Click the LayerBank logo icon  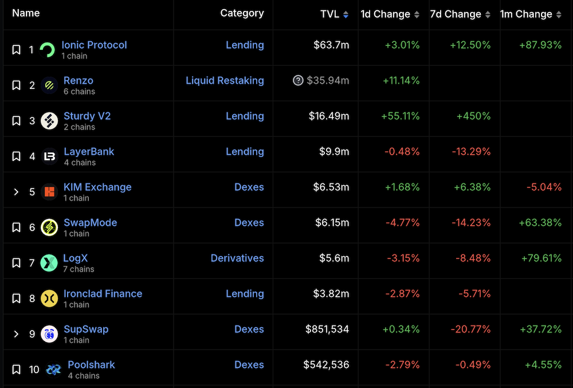tap(49, 156)
